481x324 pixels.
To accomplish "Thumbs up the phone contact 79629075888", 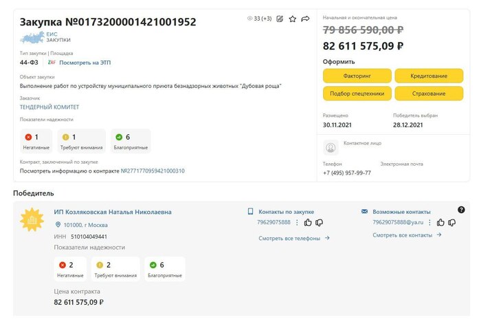I will (x=308, y=222).
